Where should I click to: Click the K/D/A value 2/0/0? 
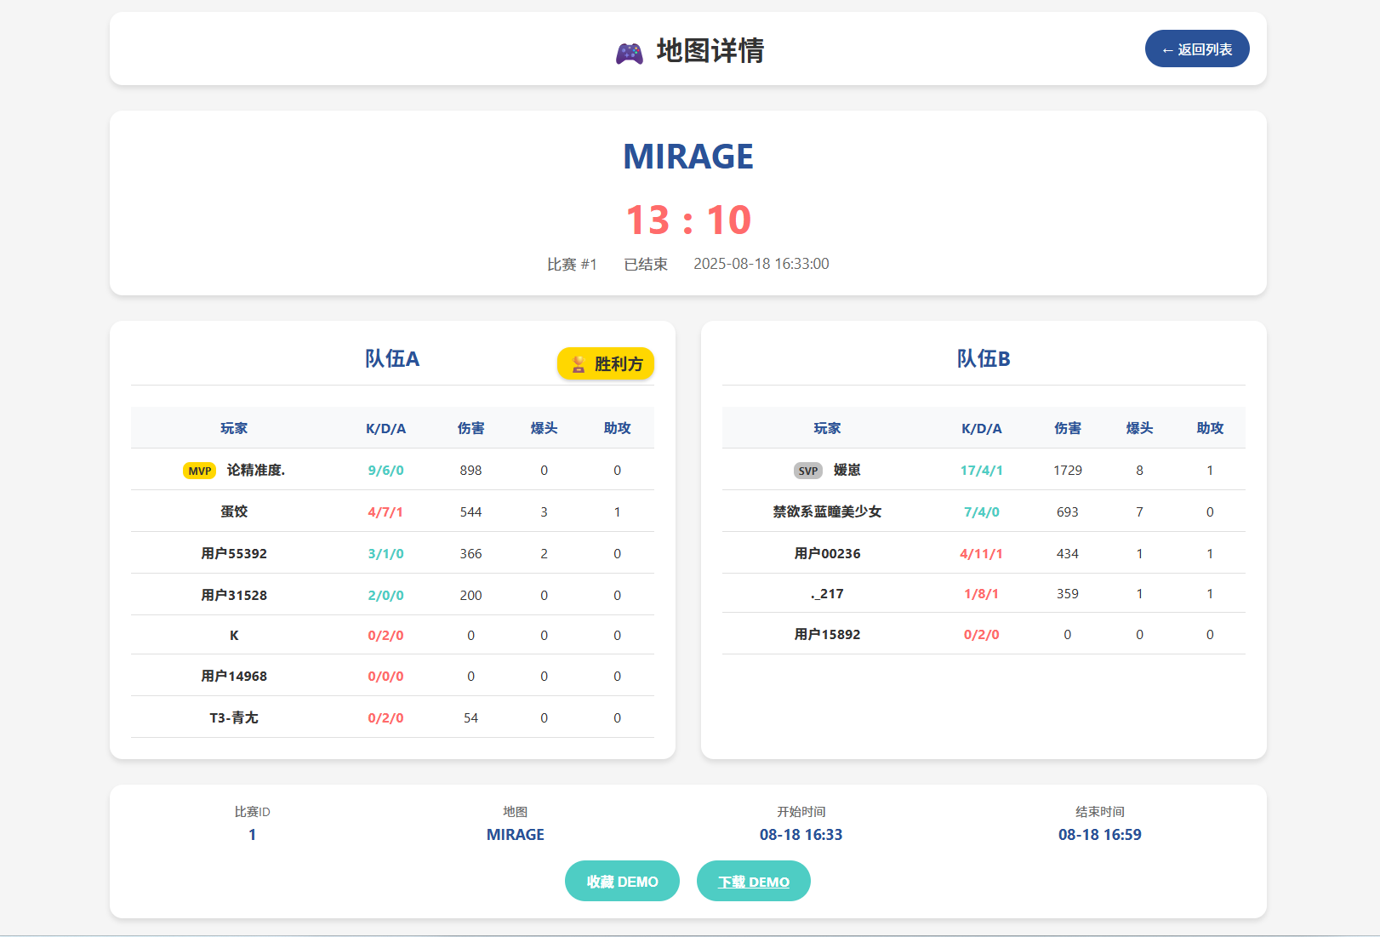[385, 595]
